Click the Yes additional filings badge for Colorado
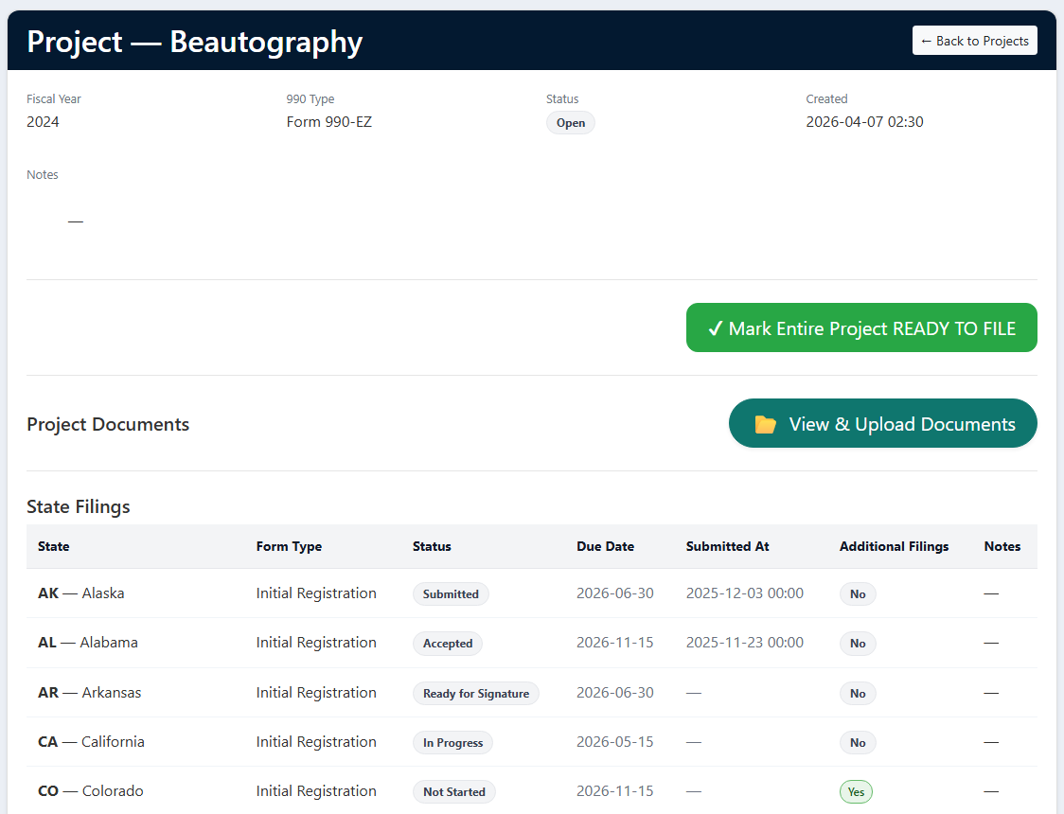Image resolution: width=1064 pixels, height=814 pixels. pyautogui.click(x=857, y=791)
